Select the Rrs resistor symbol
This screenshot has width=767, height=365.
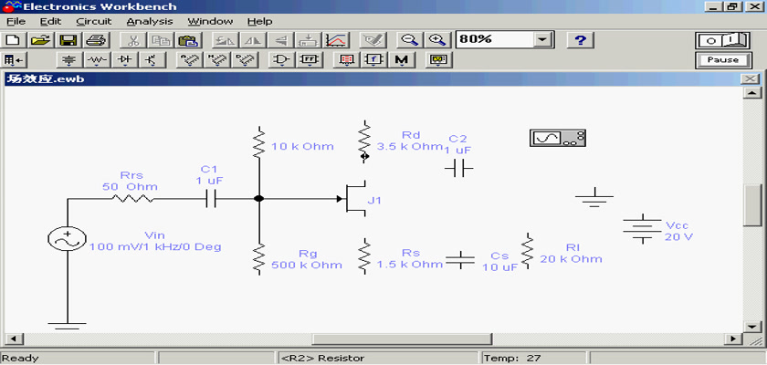(x=132, y=199)
